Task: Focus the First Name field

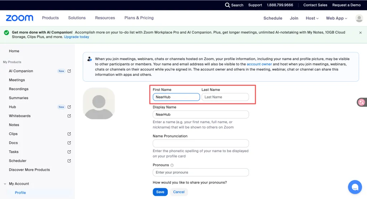Action: tap(176, 97)
